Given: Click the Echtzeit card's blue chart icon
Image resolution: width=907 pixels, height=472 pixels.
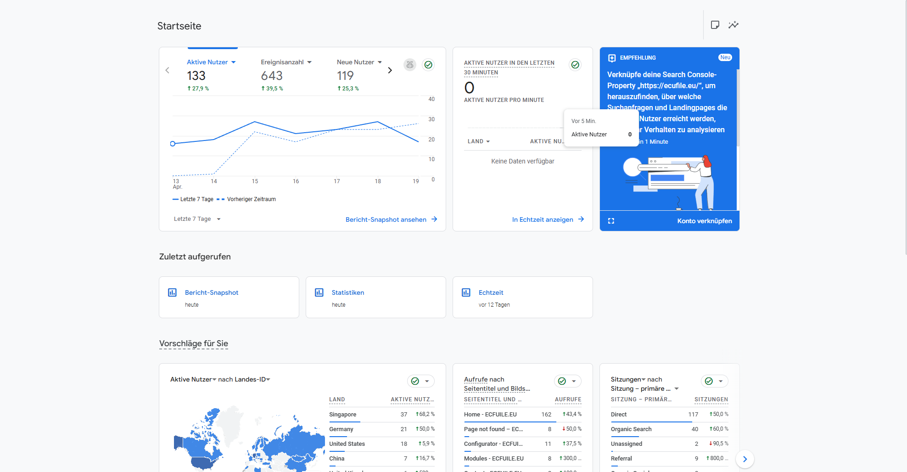Looking at the screenshot, I should 466,292.
